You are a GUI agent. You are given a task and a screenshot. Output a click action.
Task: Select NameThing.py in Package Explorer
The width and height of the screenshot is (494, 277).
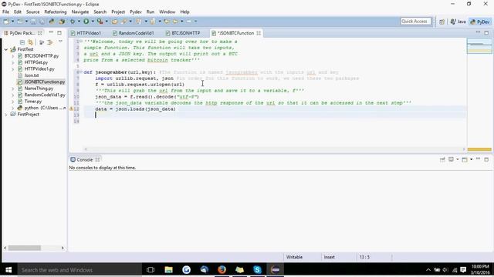click(39, 88)
